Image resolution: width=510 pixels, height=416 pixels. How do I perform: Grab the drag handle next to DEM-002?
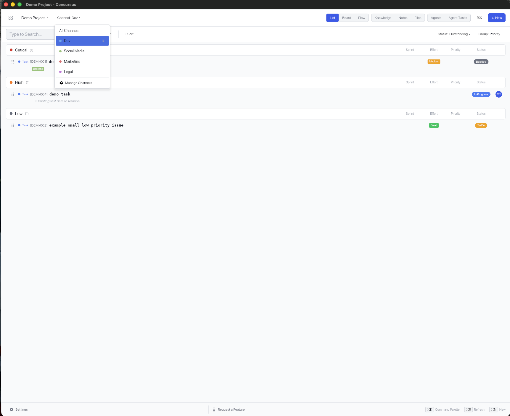(x=13, y=125)
